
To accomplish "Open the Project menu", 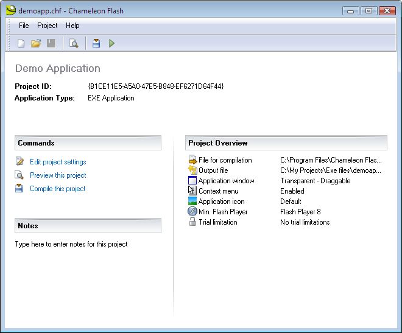I will click(48, 26).
